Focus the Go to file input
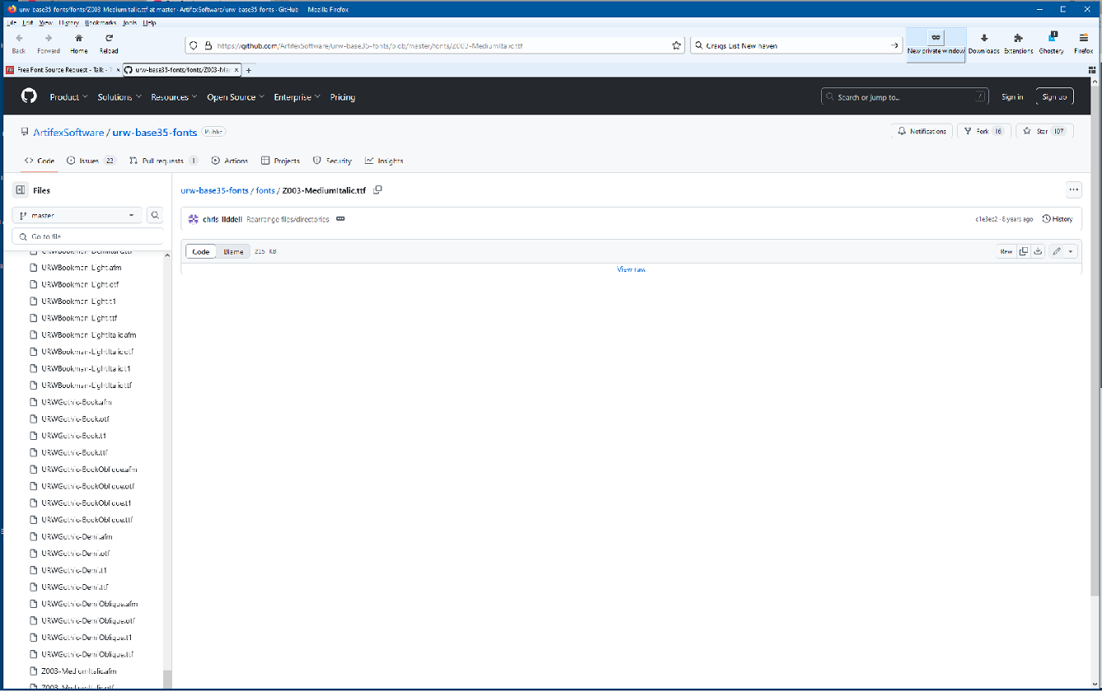Image resolution: width=1102 pixels, height=692 pixels. point(87,236)
